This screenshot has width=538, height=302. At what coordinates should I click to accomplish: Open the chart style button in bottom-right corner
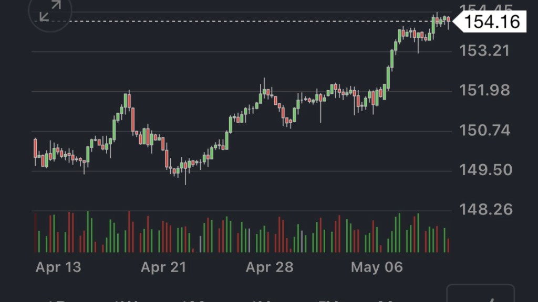[x=480, y=295]
